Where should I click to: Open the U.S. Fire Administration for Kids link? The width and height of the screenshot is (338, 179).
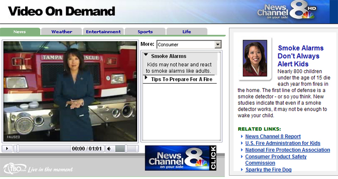coord(283,143)
